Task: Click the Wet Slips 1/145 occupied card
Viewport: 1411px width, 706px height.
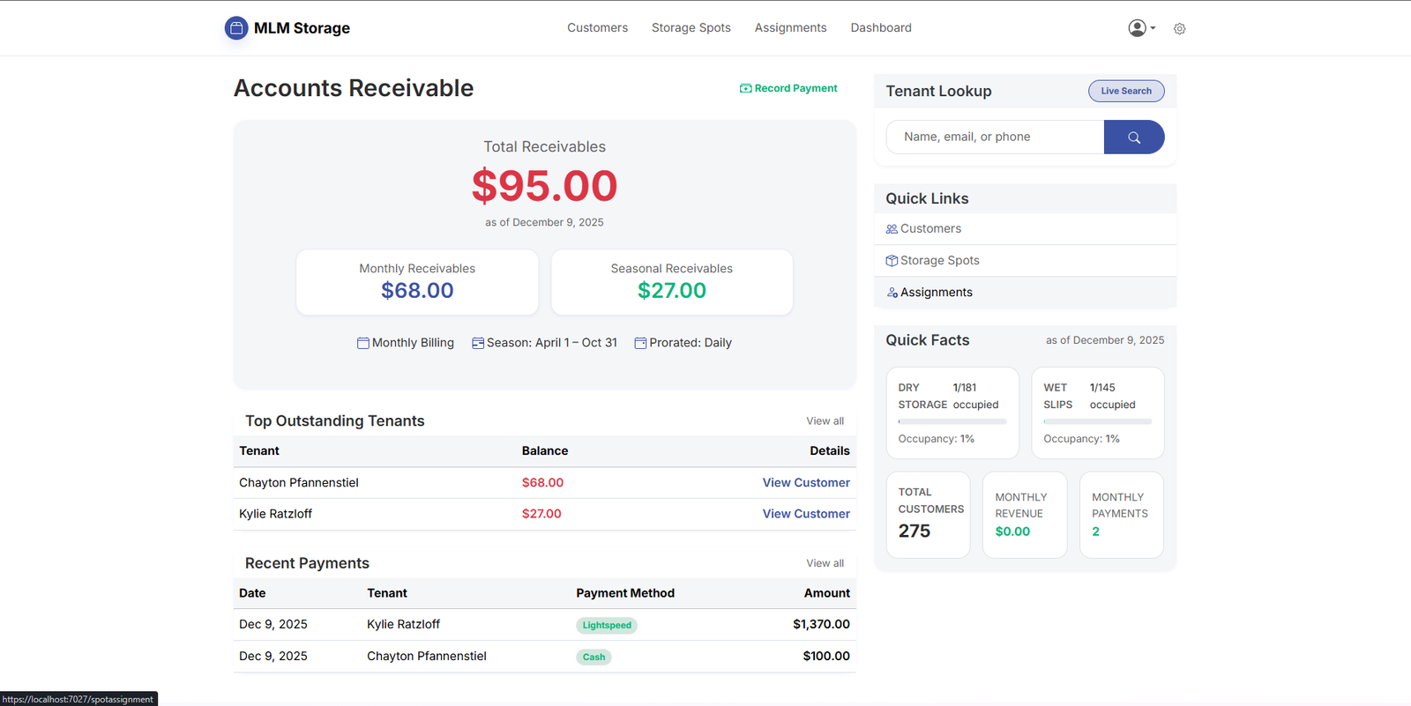Action: 1098,413
